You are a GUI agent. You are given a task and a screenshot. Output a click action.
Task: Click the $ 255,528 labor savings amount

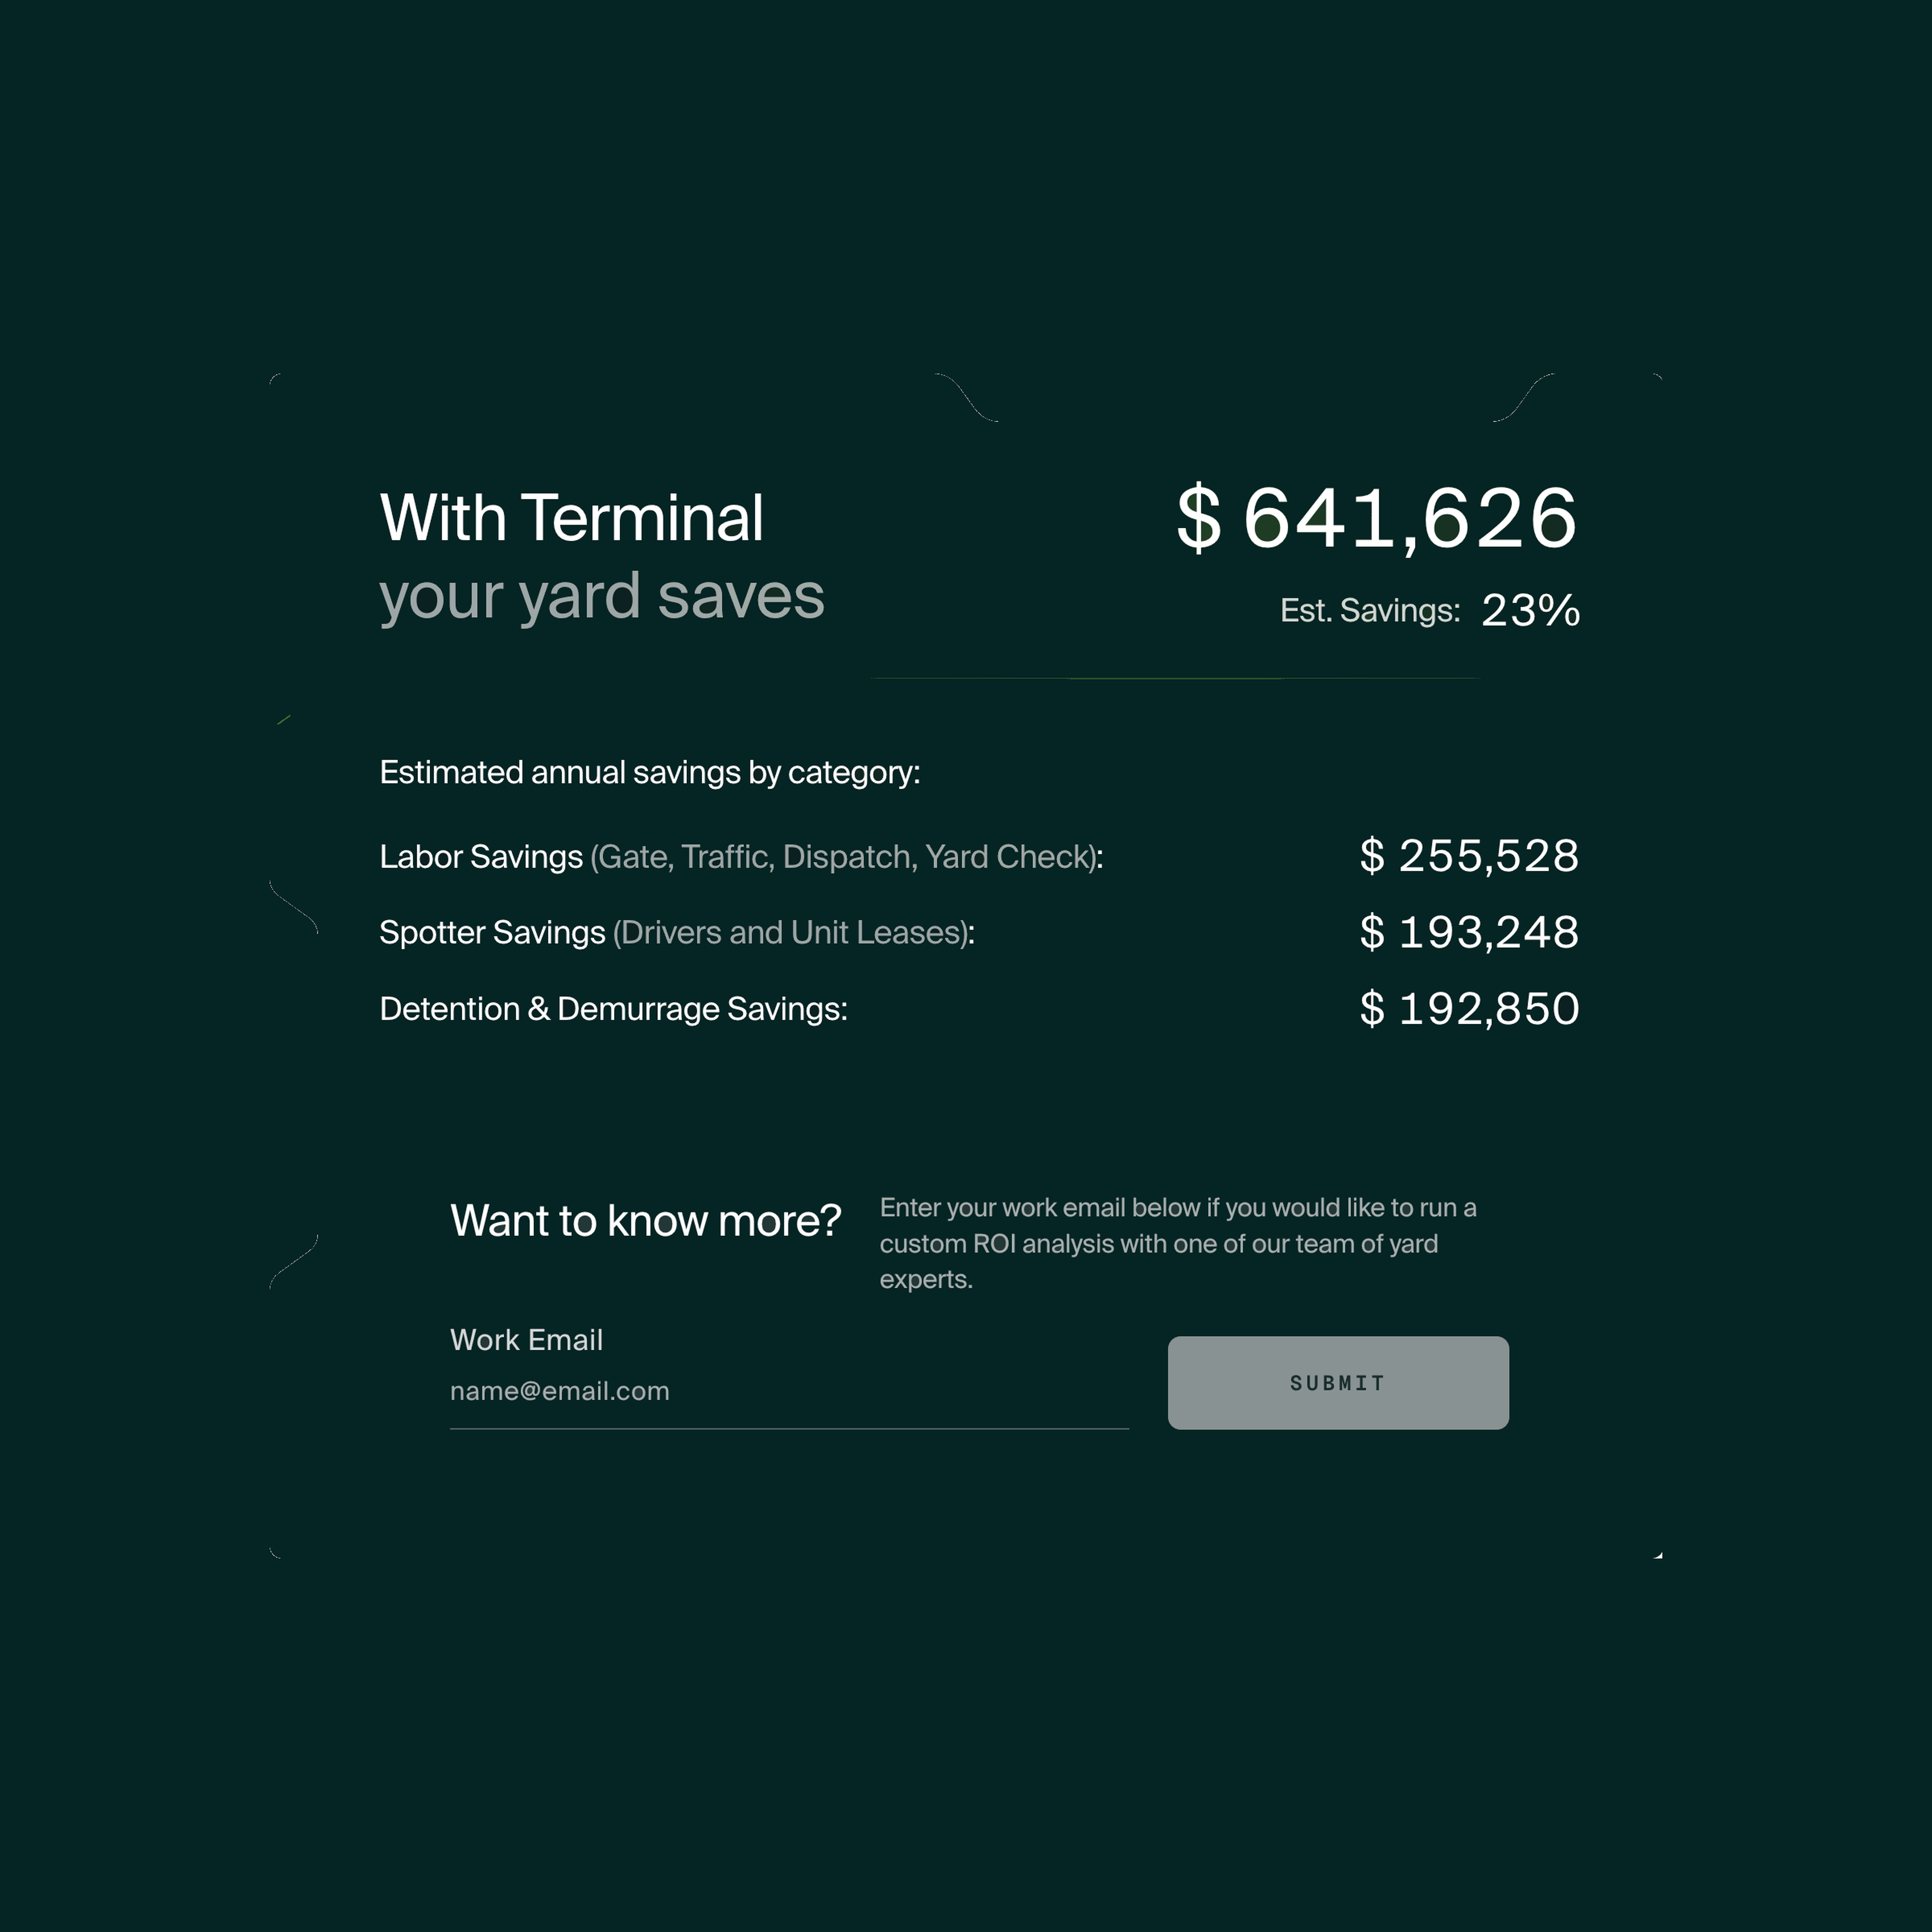click(1469, 856)
